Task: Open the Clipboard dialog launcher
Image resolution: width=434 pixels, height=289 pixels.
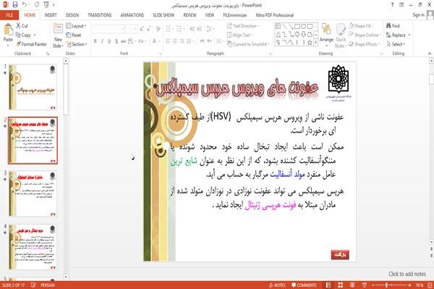Action: click(48, 54)
